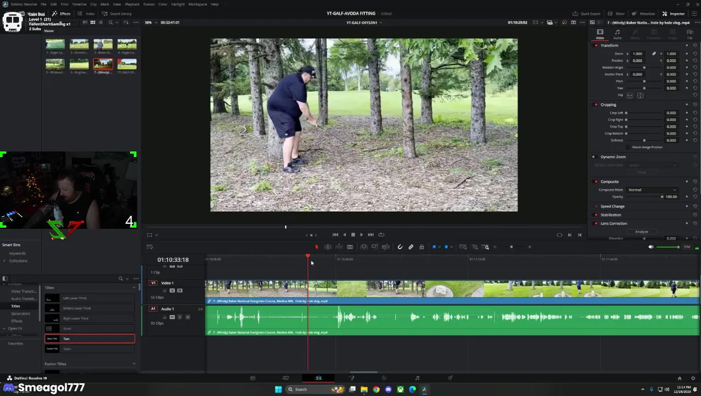Viewport: 701px width, 396px height.
Task: Click the Overwrite Clip icon
Action: pyautogui.click(x=375, y=247)
